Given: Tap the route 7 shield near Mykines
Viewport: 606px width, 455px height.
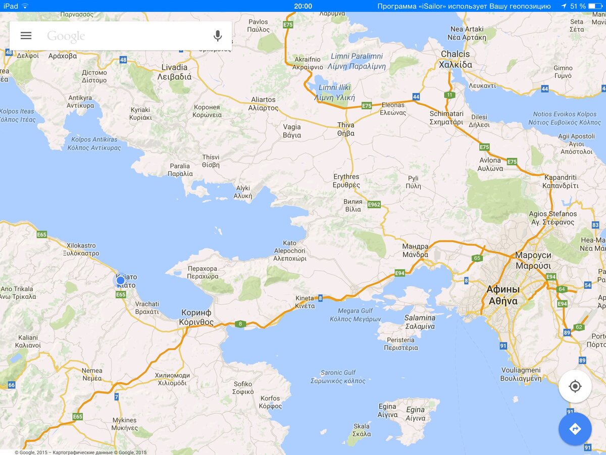Looking at the screenshot, I should tap(117, 397).
